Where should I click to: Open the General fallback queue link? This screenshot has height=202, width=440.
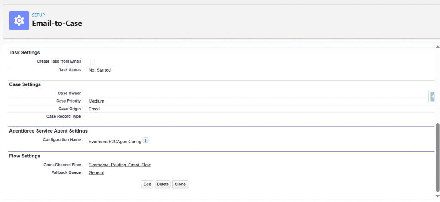[x=96, y=172]
